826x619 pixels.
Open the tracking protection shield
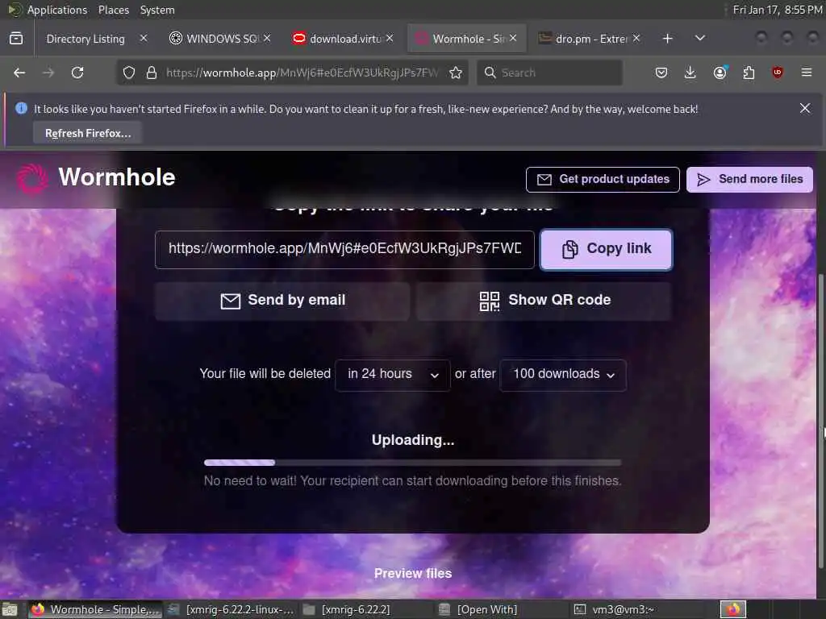pyautogui.click(x=129, y=73)
